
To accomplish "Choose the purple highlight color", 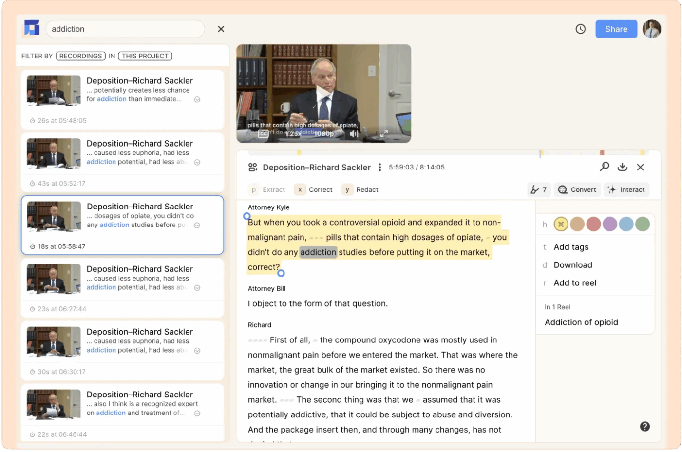I will click(x=610, y=224).
